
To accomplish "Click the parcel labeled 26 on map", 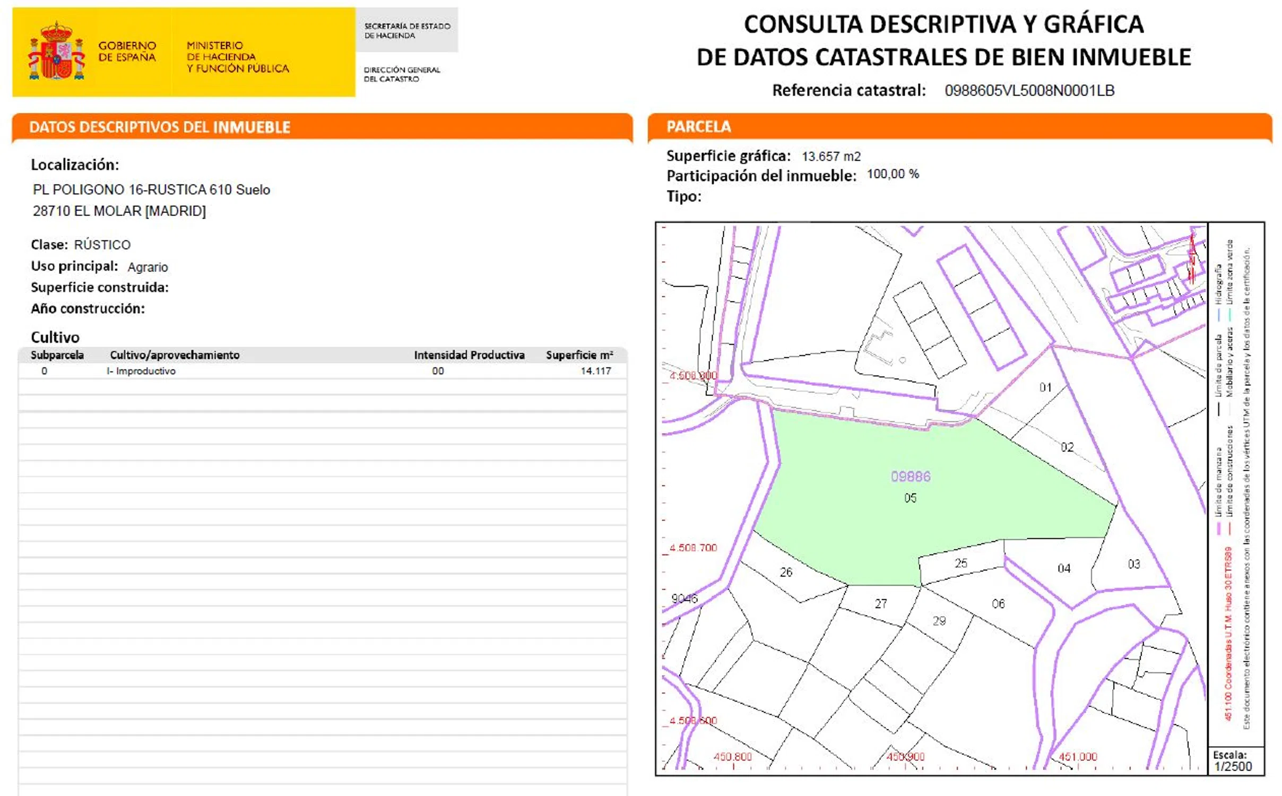I will click(786, 572).
